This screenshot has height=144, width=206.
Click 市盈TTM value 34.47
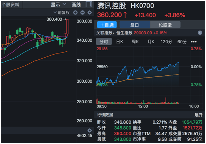[161, 134]
